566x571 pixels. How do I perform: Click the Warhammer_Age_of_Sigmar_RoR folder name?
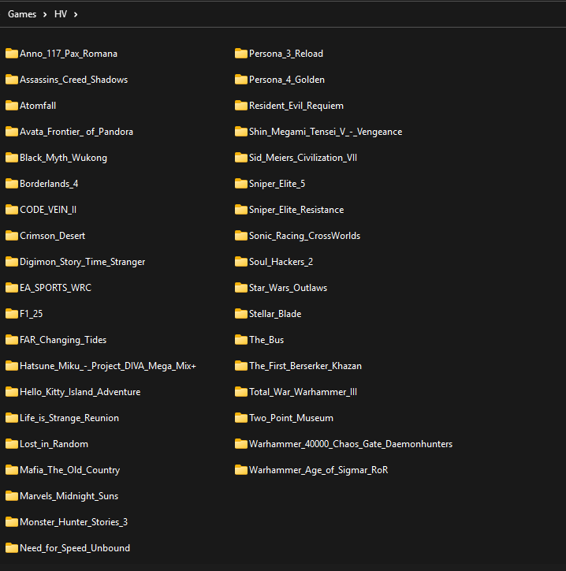point(318,470)
